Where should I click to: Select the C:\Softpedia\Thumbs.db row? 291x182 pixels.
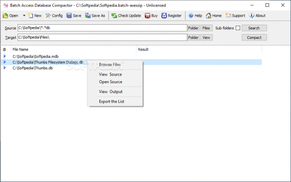[x=131, y=68]
